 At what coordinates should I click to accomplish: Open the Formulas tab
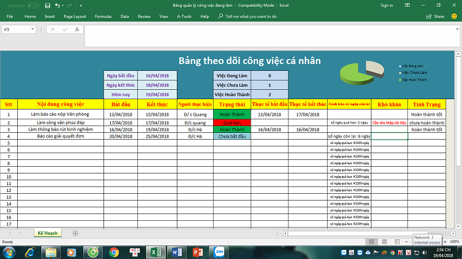coord(103,17)
